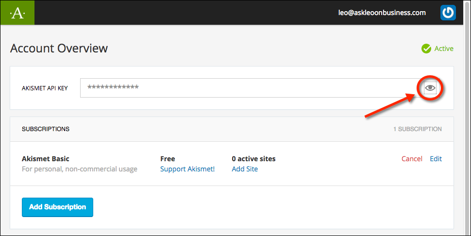The width and height of the screenshot is (471, 236).
Task: Click the Akismet logo in header
Action: pos(17,13)
